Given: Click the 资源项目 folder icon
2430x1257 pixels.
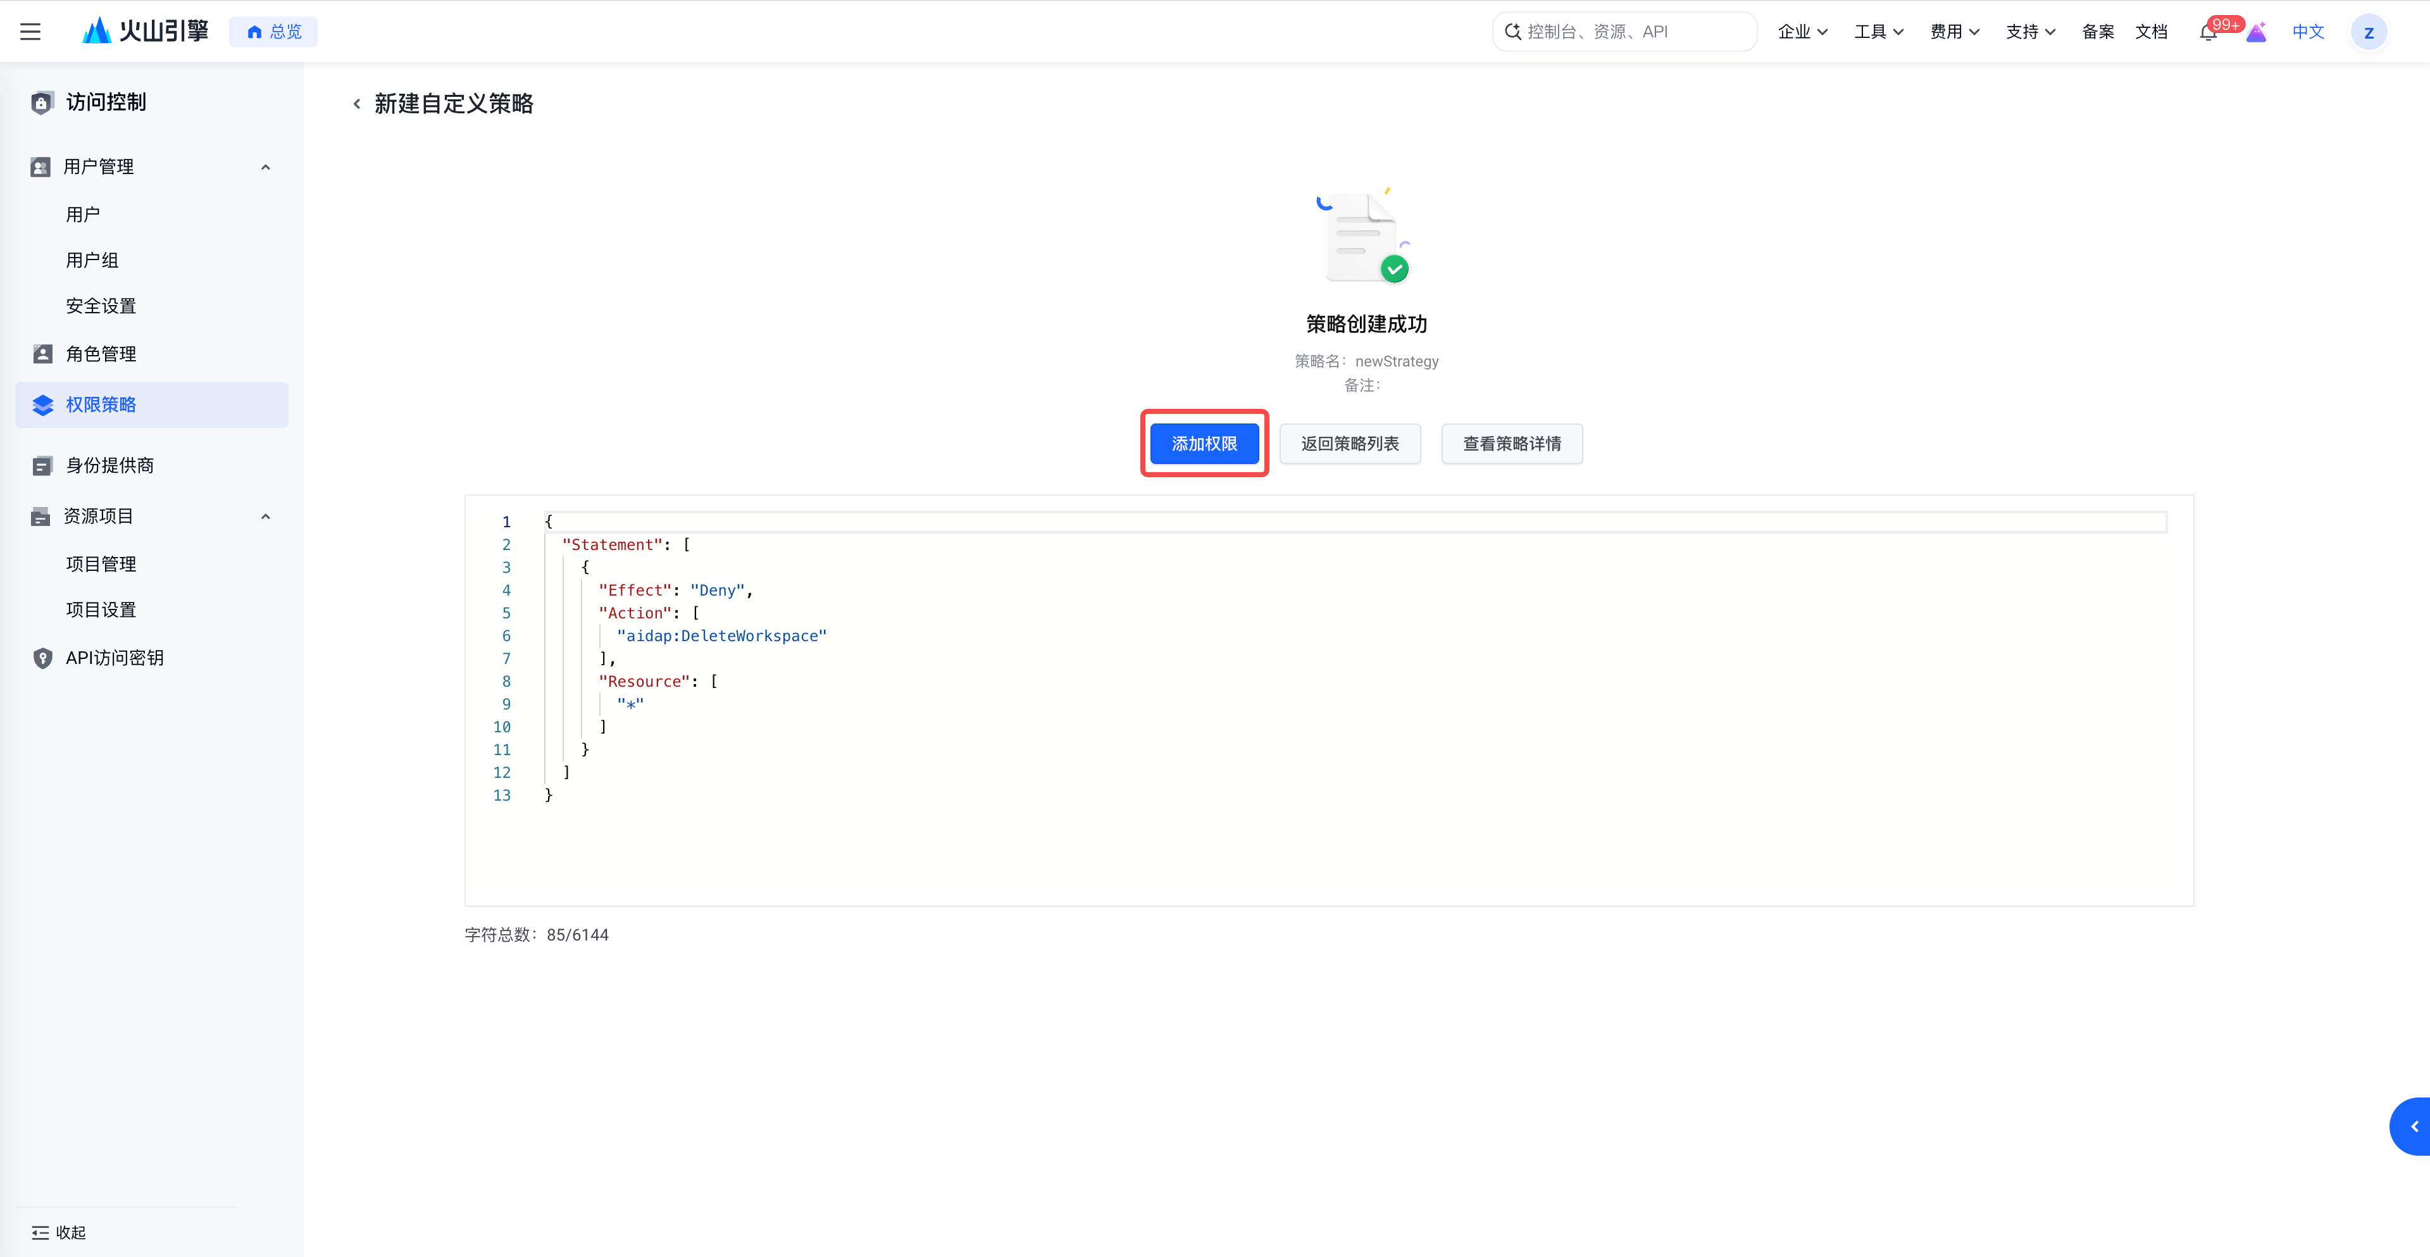Looking at the screenshot, I should coord(40,516).
